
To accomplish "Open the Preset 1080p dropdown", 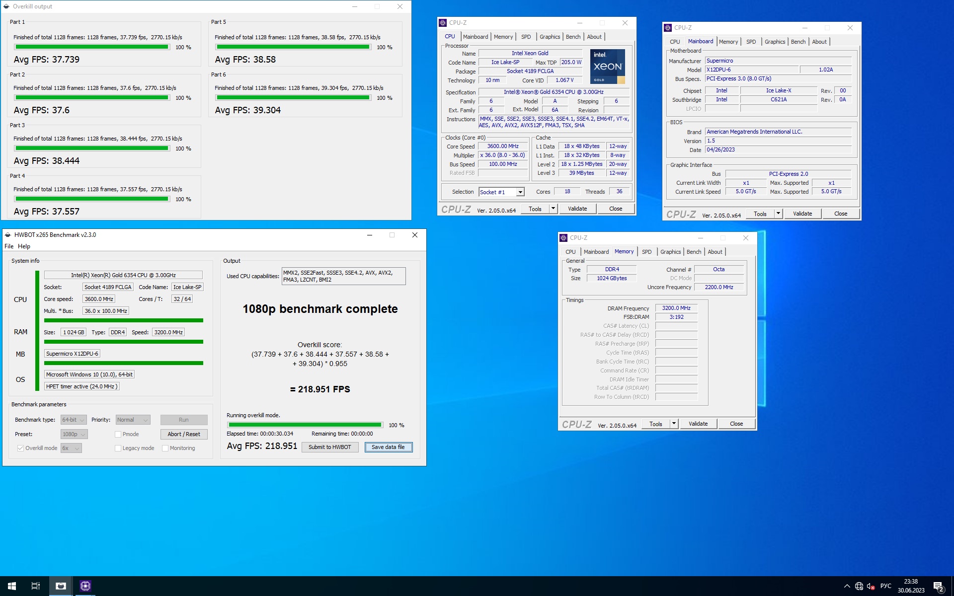I will [x=74, y=434].
